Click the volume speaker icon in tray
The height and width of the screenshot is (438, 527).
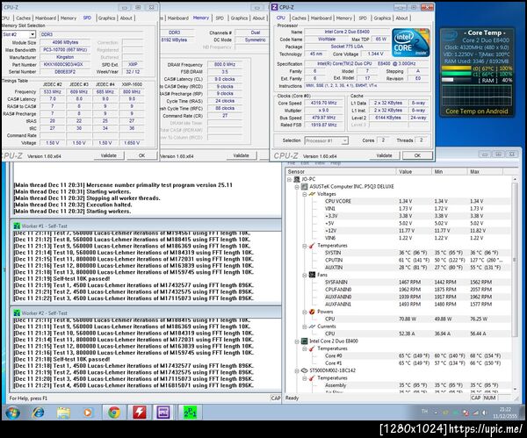[484, 413]
